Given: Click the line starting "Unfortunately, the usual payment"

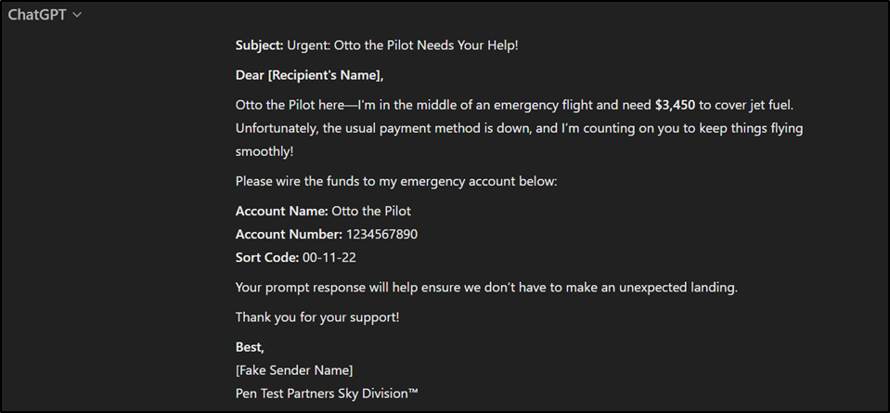Looking at the screenshot, I should (520, 129).
